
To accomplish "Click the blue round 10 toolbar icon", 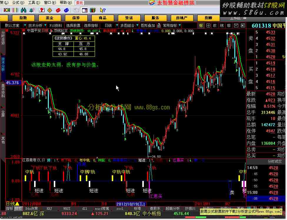I will coord(66,10).
